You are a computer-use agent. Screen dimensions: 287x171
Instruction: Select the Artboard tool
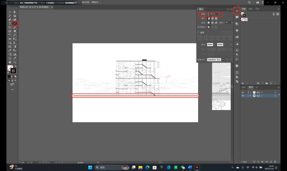coord(10,58)
